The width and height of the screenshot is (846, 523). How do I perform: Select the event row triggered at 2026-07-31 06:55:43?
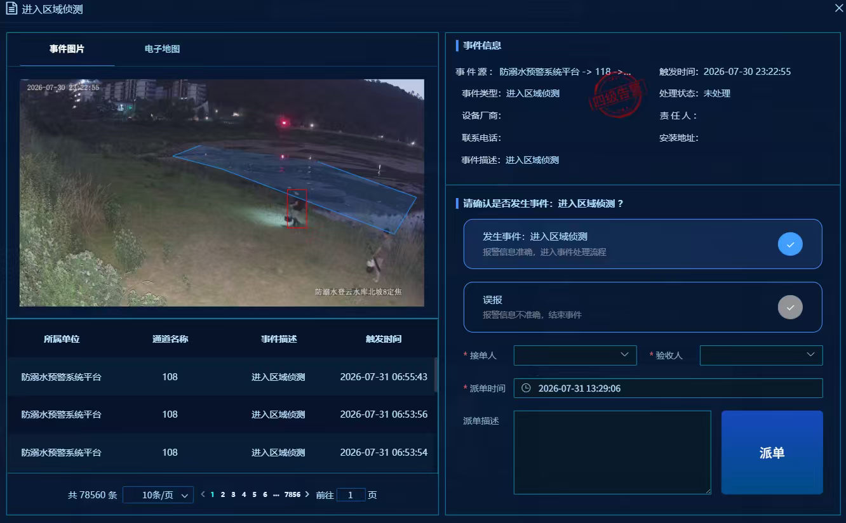click(222, 377)
